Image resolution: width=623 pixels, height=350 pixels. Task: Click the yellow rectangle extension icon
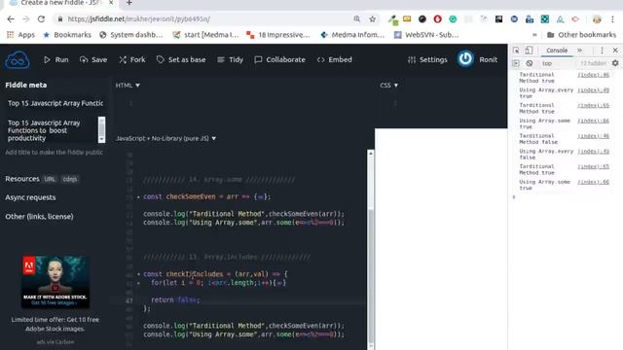[407, 18]
